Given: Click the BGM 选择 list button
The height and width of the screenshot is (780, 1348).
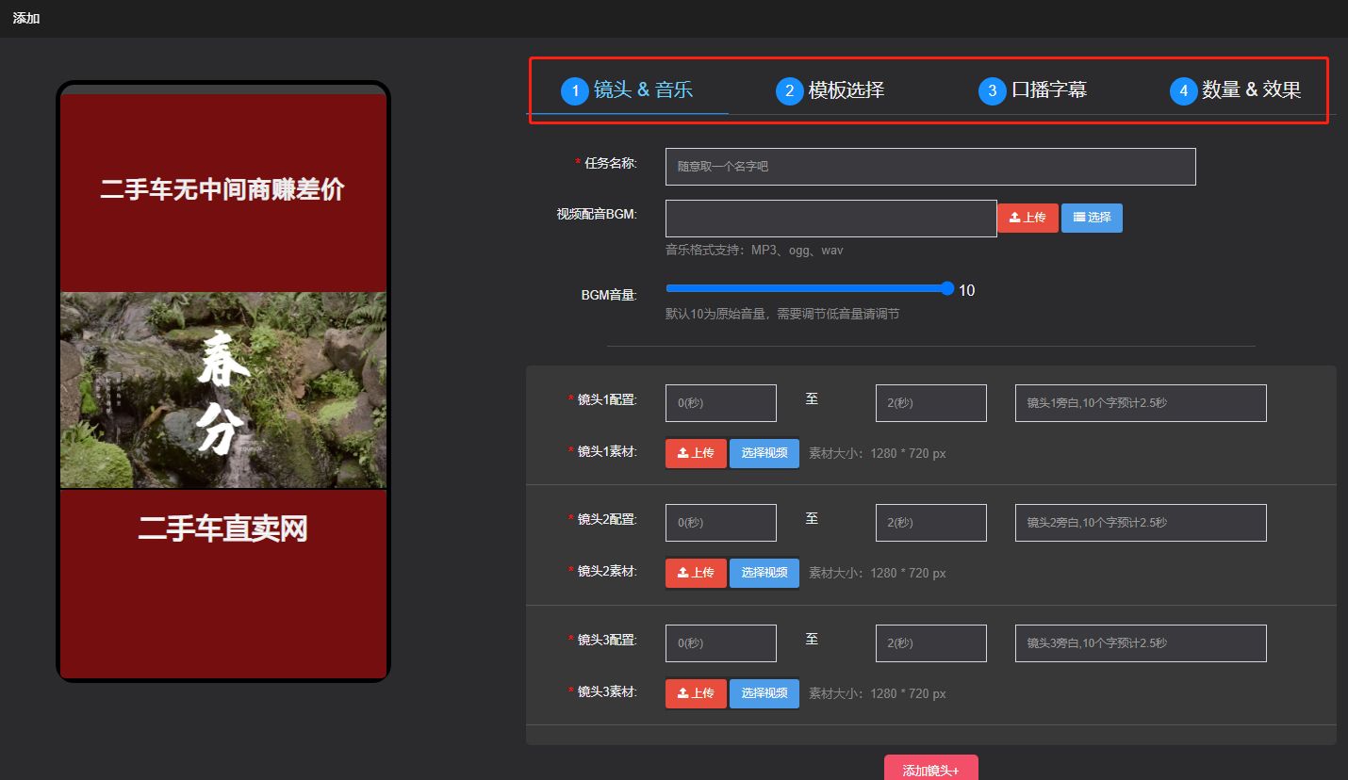Looking at the screenshot, I should pos(1092,218).
